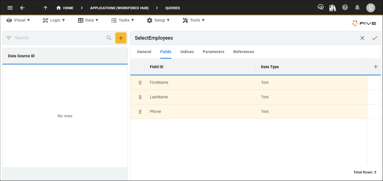This screenshot has width=383, height=181.
Task: Click the Five logo
Action: coord(364,23)
